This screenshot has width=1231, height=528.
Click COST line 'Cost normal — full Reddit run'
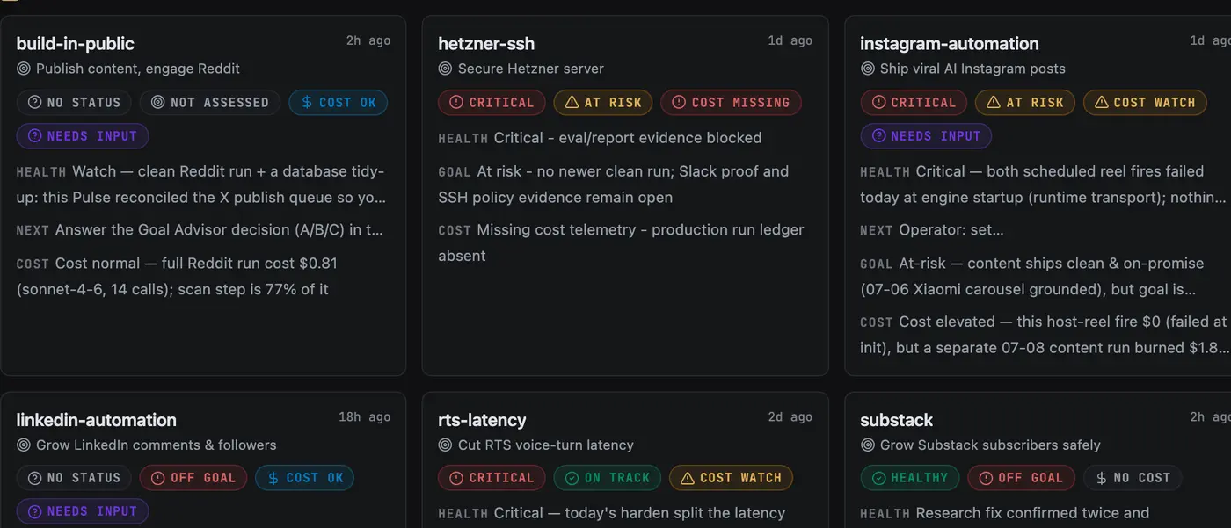pos(177,276)
